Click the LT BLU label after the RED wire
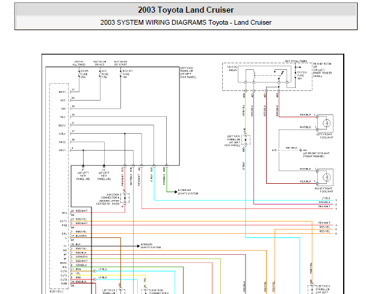The width and height of the screenshot is (366, 294). (x=103, y=277)
